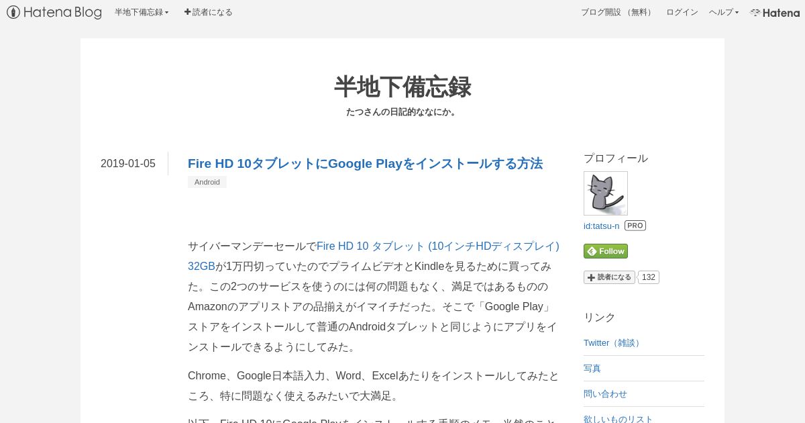
Task: Click the PRO badge
Action: 635,226
